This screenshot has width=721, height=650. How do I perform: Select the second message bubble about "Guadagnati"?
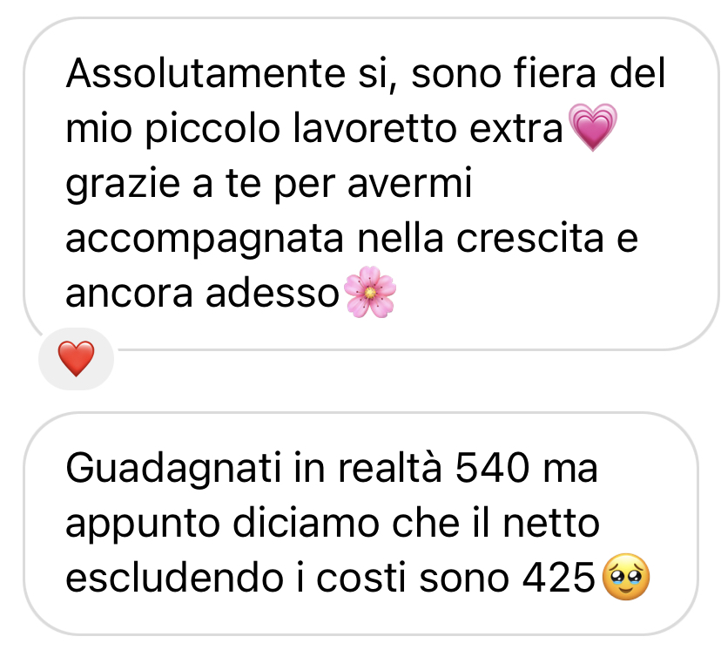pyautogui.click(x=361, y=524)
